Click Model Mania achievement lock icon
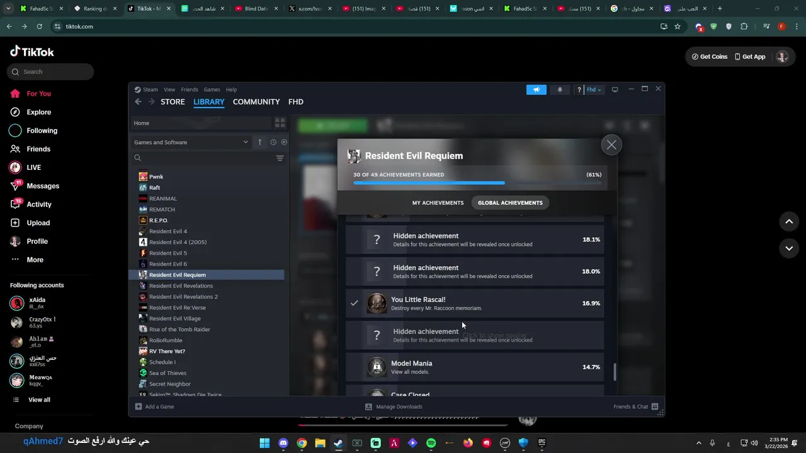806x453 pixels. (377, 367)
